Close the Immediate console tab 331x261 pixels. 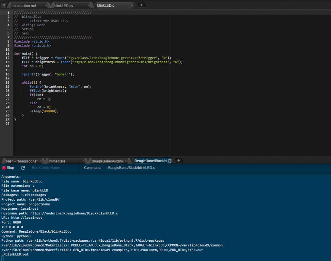pyautogui.click(x=83, y=161)
